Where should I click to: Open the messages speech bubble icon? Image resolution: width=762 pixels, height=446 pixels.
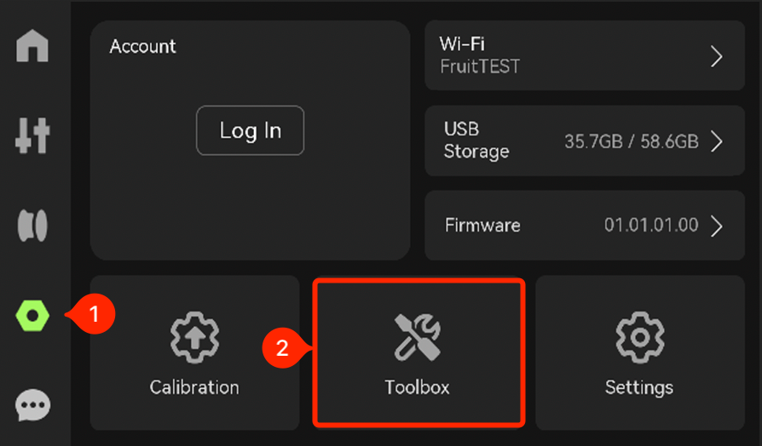point(32,405)
